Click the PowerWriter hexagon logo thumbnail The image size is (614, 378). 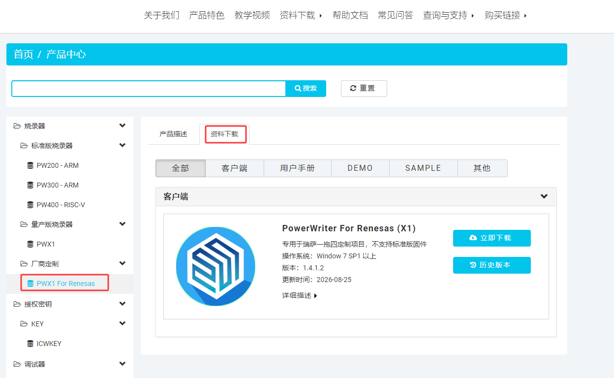pyautogui.click(x=215, y=267)
